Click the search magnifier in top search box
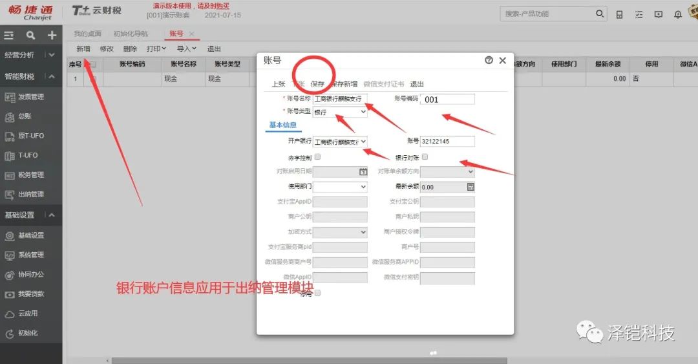Viewport: 698px width, 364px height. [x=599, y=14]
